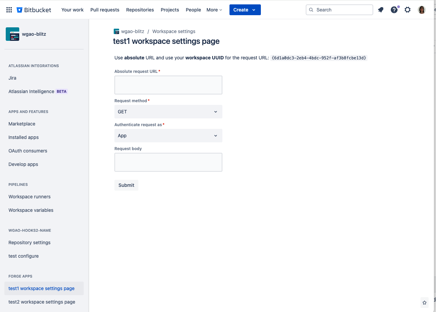Select the test configure sidebar entry
The height and width of the screenshot is (312, 436).
pyautogui.click(x=23, y=256)
